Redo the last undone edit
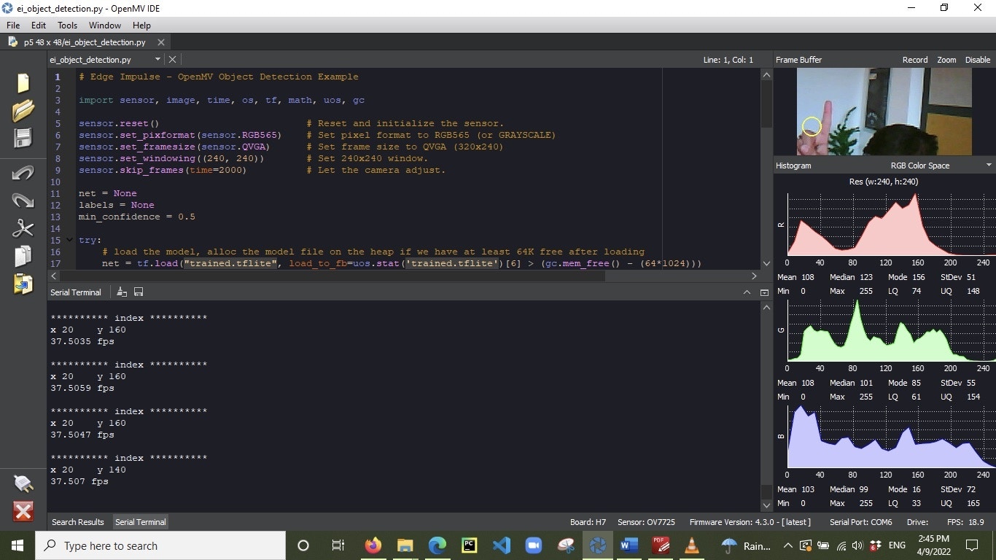Image resolution: width=996 pixels, height=560 pixels. point(23,201)
